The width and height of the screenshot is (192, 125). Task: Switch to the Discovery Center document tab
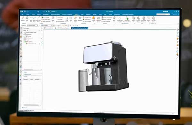[x=49, y=28]
